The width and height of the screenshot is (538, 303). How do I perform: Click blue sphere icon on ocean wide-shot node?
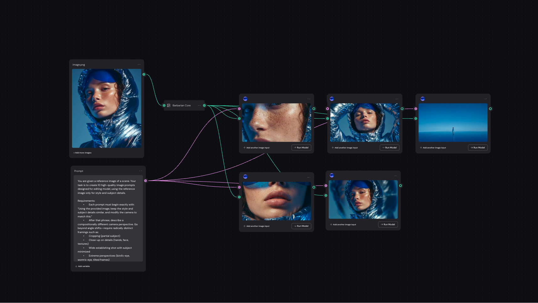coord(422,99)
